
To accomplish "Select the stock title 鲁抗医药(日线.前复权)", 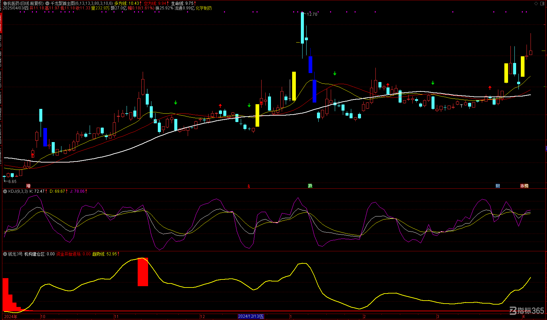I will [x=23, y=3].
